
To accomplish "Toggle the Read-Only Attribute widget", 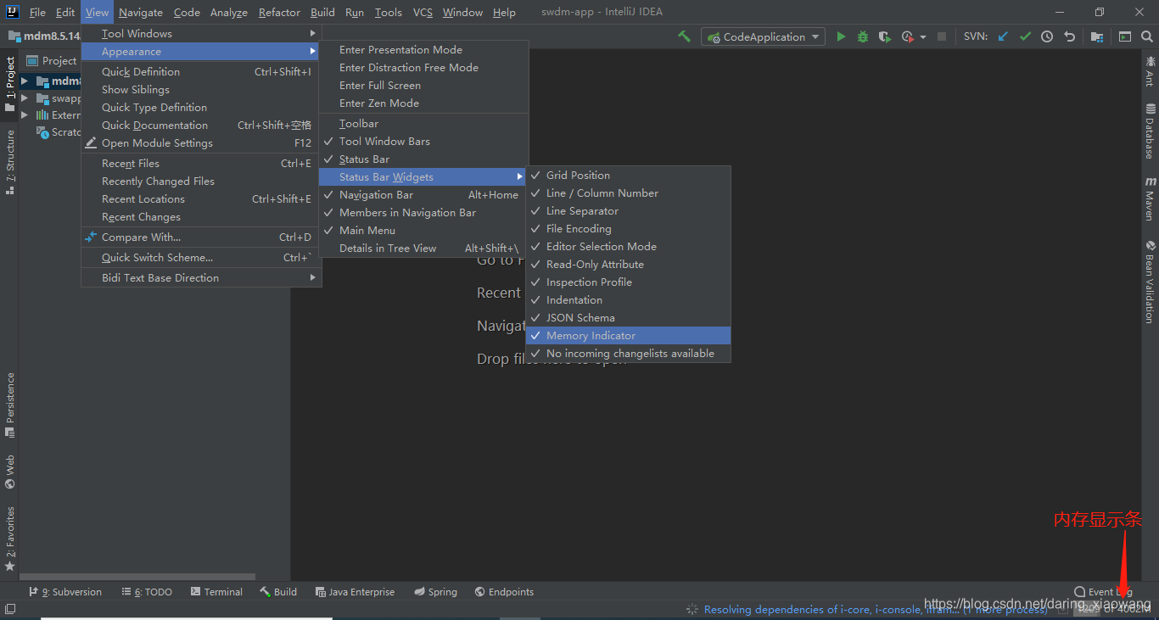I will 628,265.
